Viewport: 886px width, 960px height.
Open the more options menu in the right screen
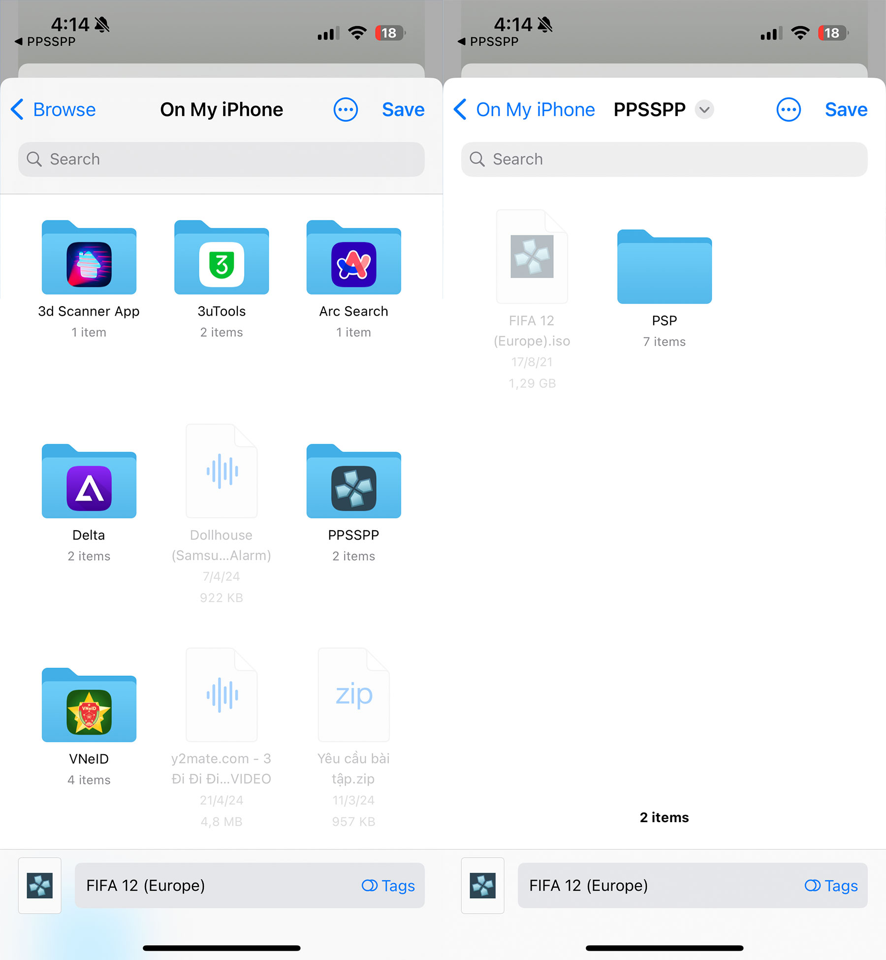(789, 109)
